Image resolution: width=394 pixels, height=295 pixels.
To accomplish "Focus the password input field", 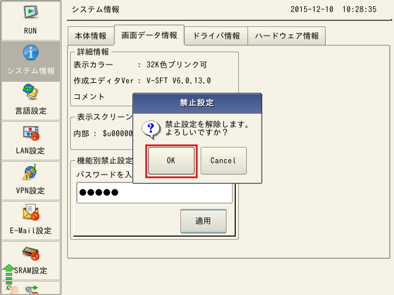I will [154, 193].
